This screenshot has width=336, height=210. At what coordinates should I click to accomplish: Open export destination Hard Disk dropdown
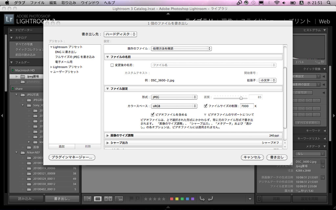click(x=120, y=34)
